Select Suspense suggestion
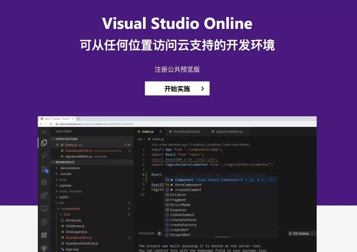The image size is (357, 252). tap(220, 210)
